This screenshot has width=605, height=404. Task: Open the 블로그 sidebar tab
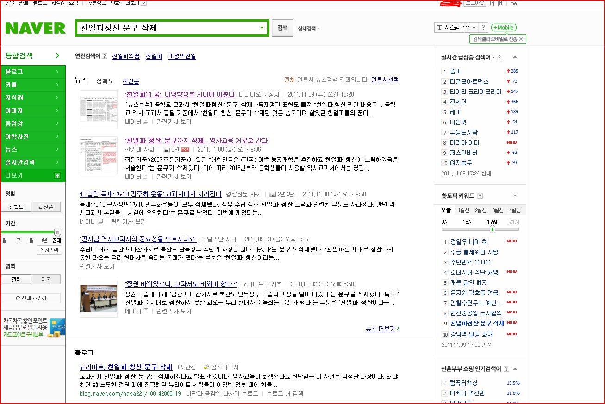click(x=33, y=72)
